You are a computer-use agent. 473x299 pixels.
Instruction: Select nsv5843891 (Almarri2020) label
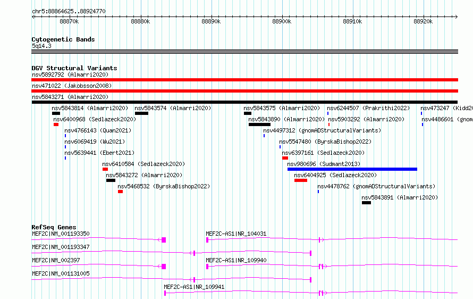400,197
